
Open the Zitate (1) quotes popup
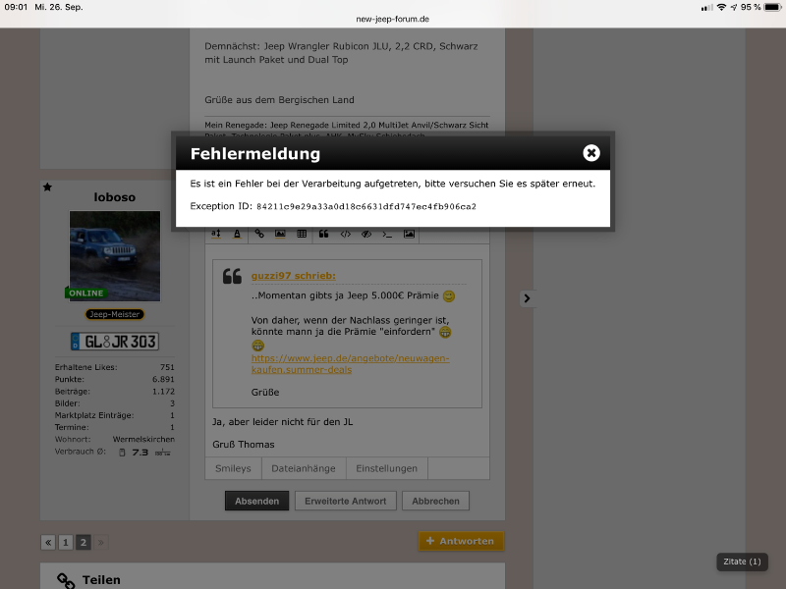tap(741, 562)
